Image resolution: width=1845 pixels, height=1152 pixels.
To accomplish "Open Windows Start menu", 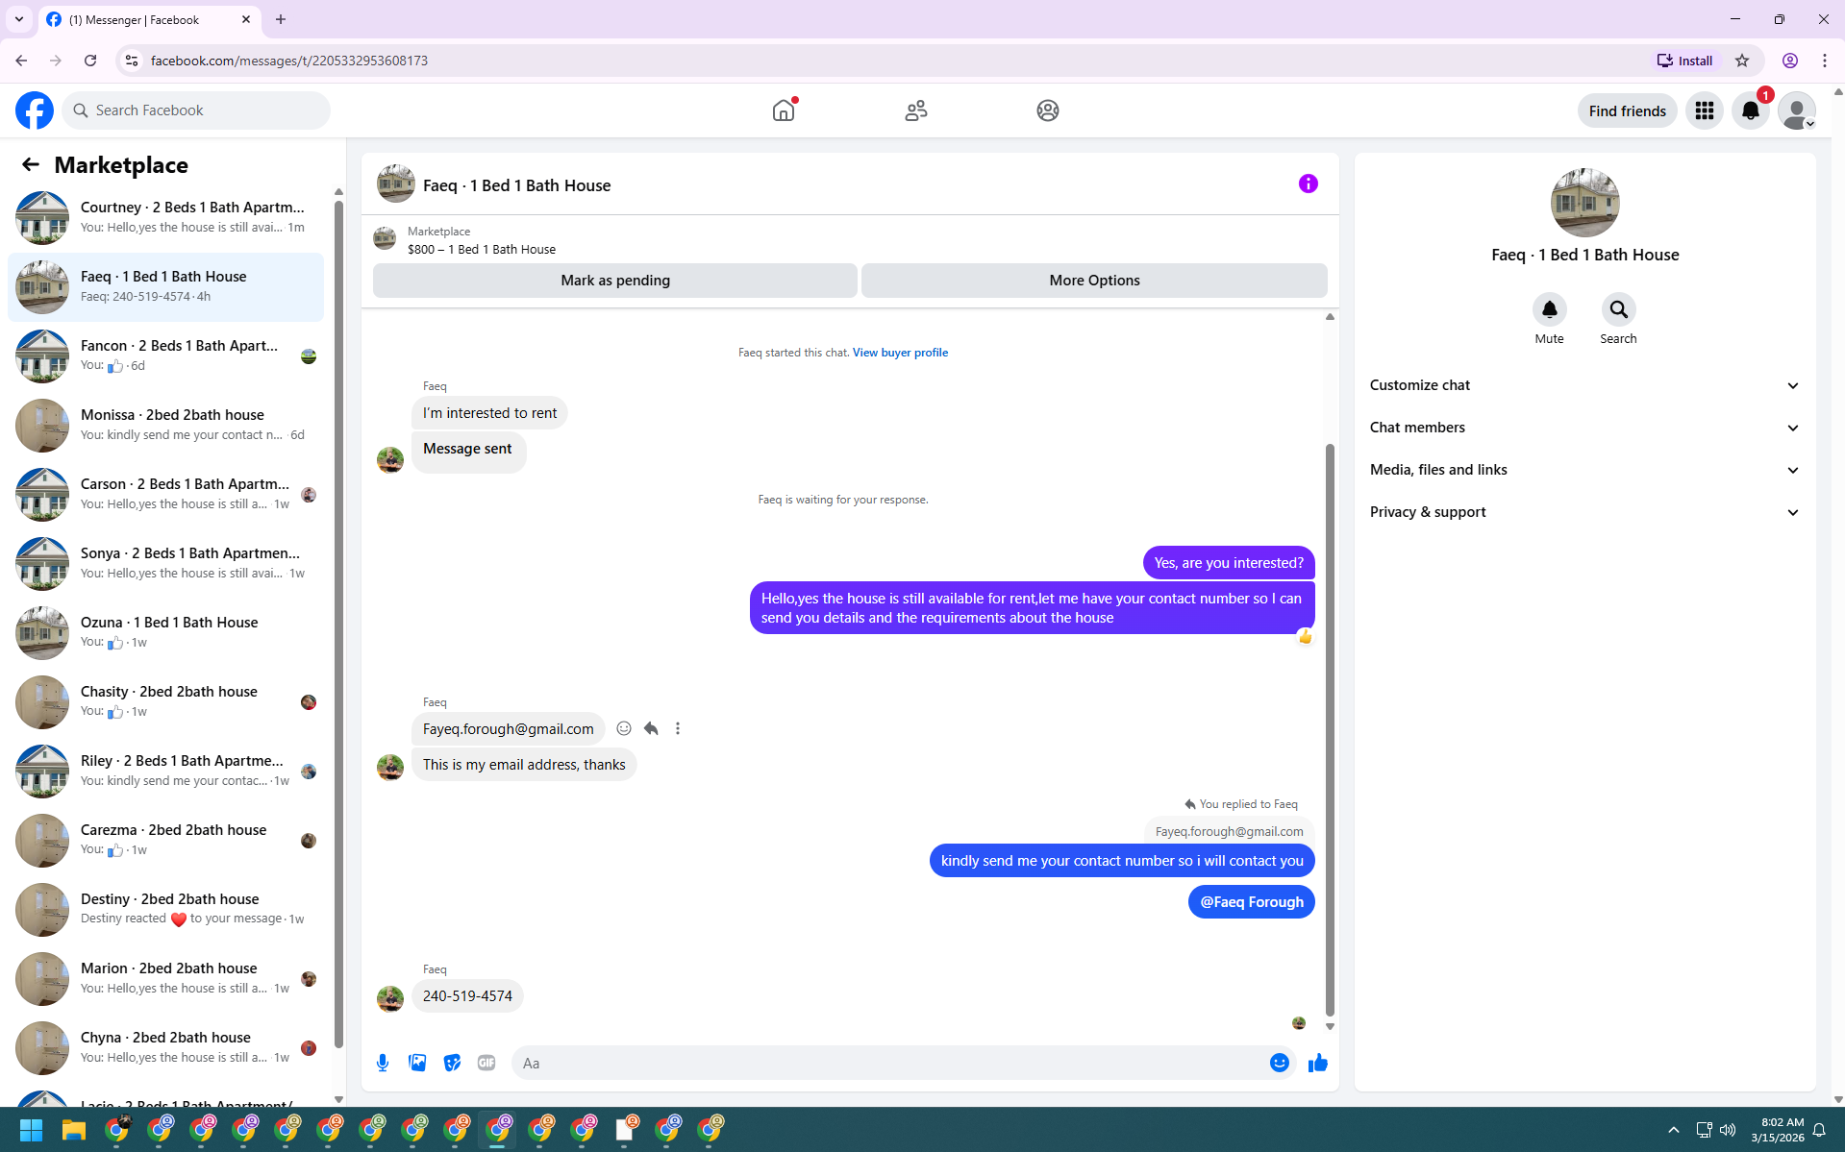I will [31, 1130].
